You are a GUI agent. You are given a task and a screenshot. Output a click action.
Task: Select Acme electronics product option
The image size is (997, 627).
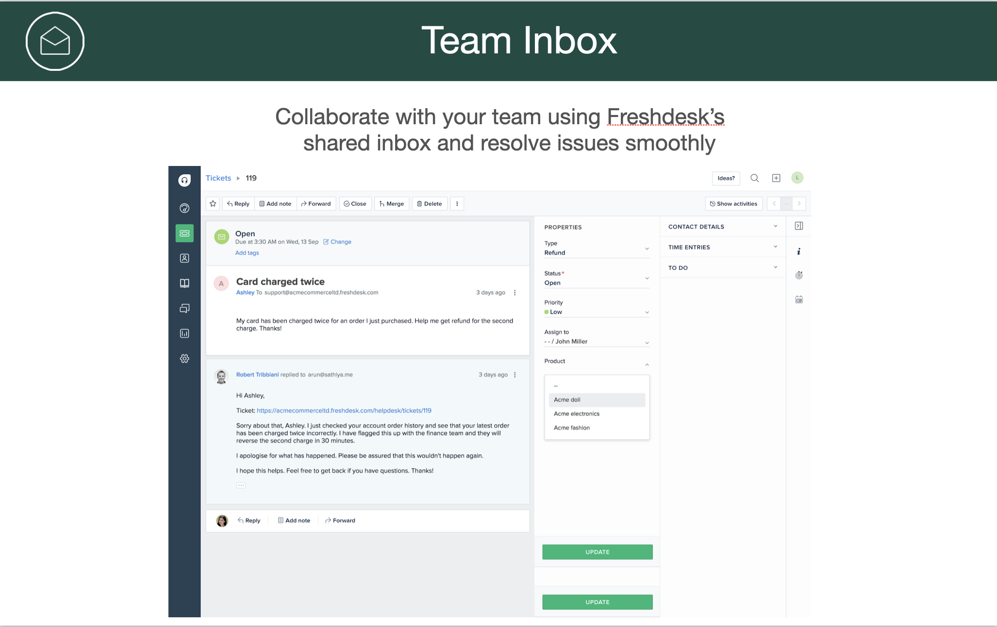coord(597,414)
